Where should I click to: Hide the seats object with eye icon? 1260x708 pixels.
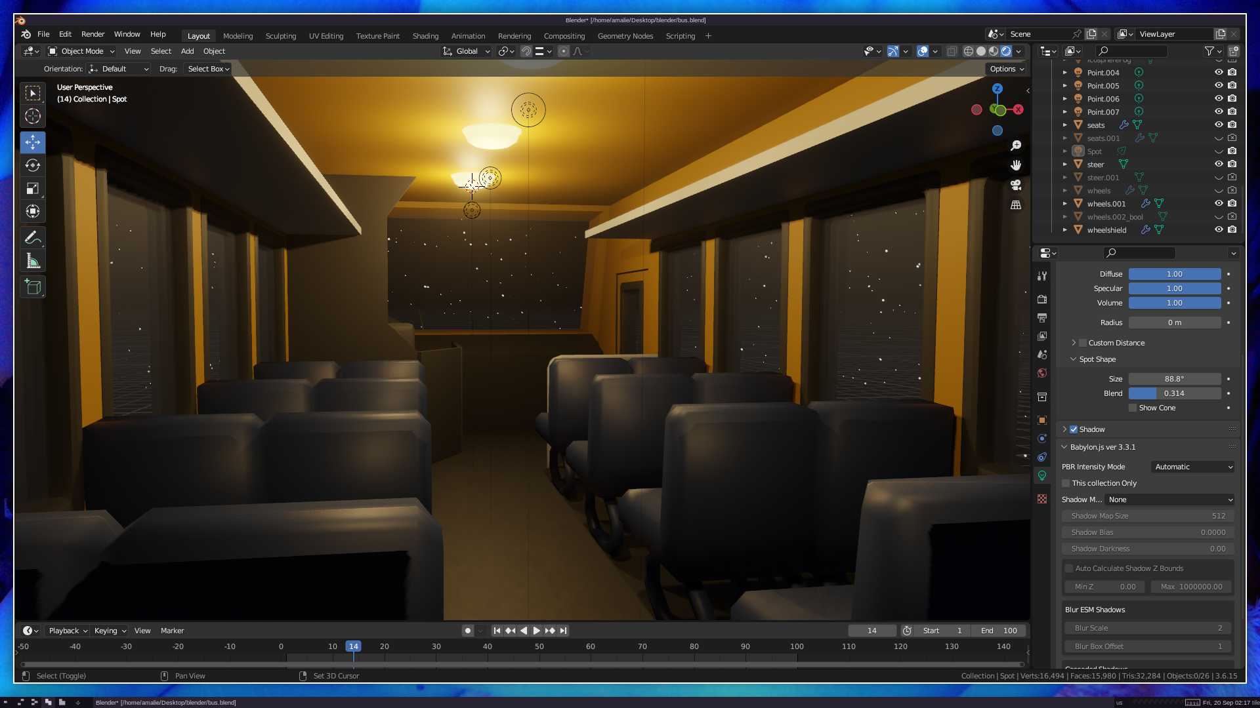(x=1219, y=125)
